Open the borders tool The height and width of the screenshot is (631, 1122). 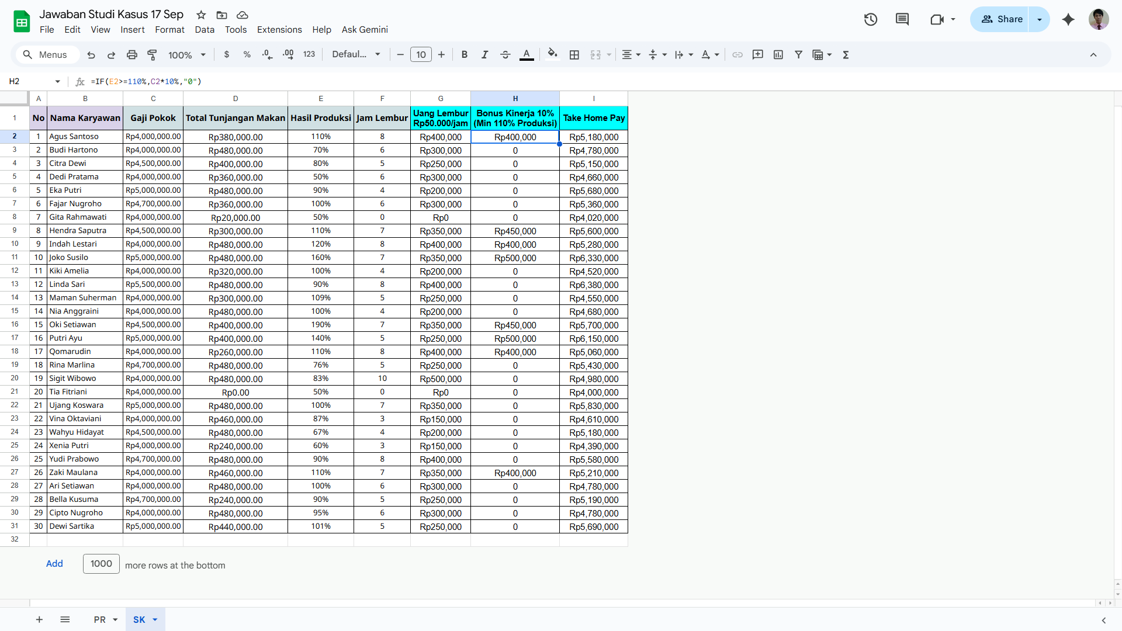[574, 55]
